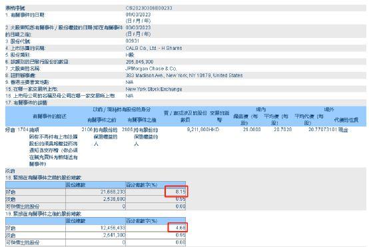This screenshot has width=369, height=247.
Task: Click the red-boxed 8.15 percentage
Action: (x=181, y=192)
